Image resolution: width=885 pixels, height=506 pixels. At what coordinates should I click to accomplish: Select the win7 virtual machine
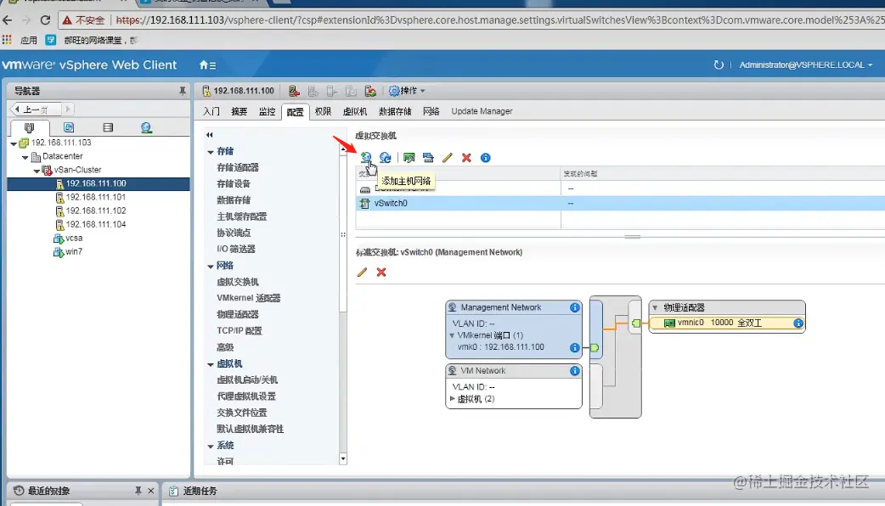(73, 251)
